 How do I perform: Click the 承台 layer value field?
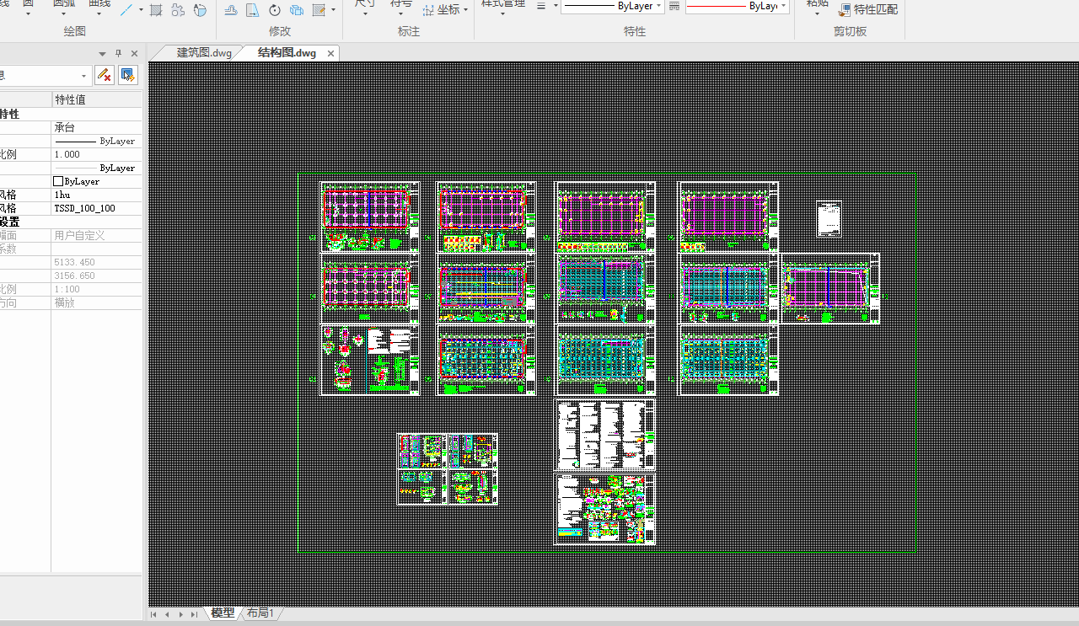pos(65,127)
